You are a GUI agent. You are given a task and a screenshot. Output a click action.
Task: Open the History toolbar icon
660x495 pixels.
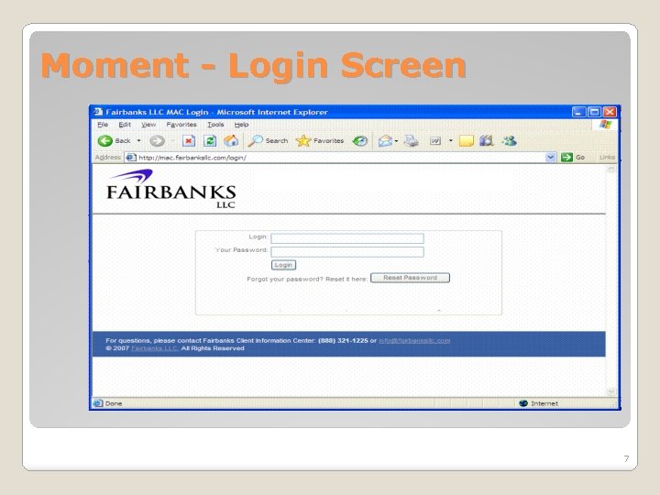(x=360, y=140)
